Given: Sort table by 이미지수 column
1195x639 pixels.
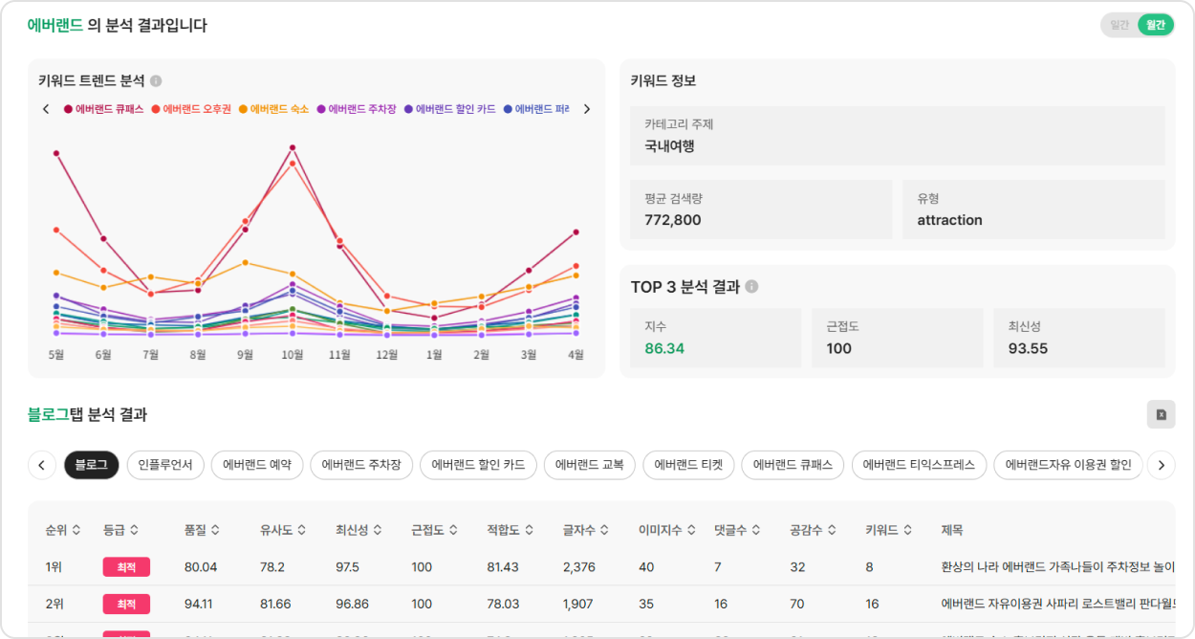Looking at the screenshot, I should (x=666, y=530).
